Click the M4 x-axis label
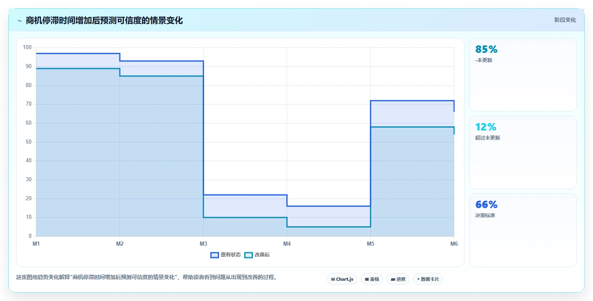 click(287, 244)
